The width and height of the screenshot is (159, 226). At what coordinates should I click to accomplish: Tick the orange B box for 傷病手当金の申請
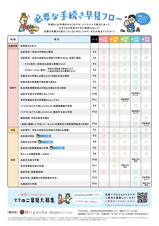(114, 112)
